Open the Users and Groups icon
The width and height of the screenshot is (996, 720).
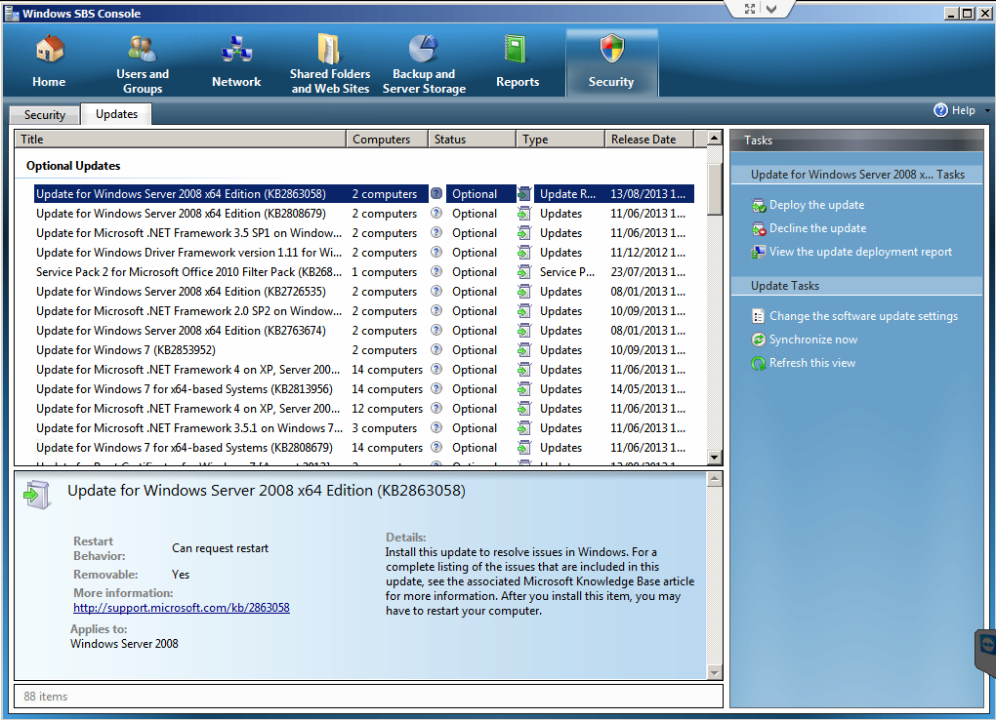(142, 48)
